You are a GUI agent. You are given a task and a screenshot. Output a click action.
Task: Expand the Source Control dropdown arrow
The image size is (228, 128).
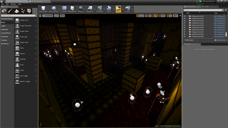click(x=59, y=9)
